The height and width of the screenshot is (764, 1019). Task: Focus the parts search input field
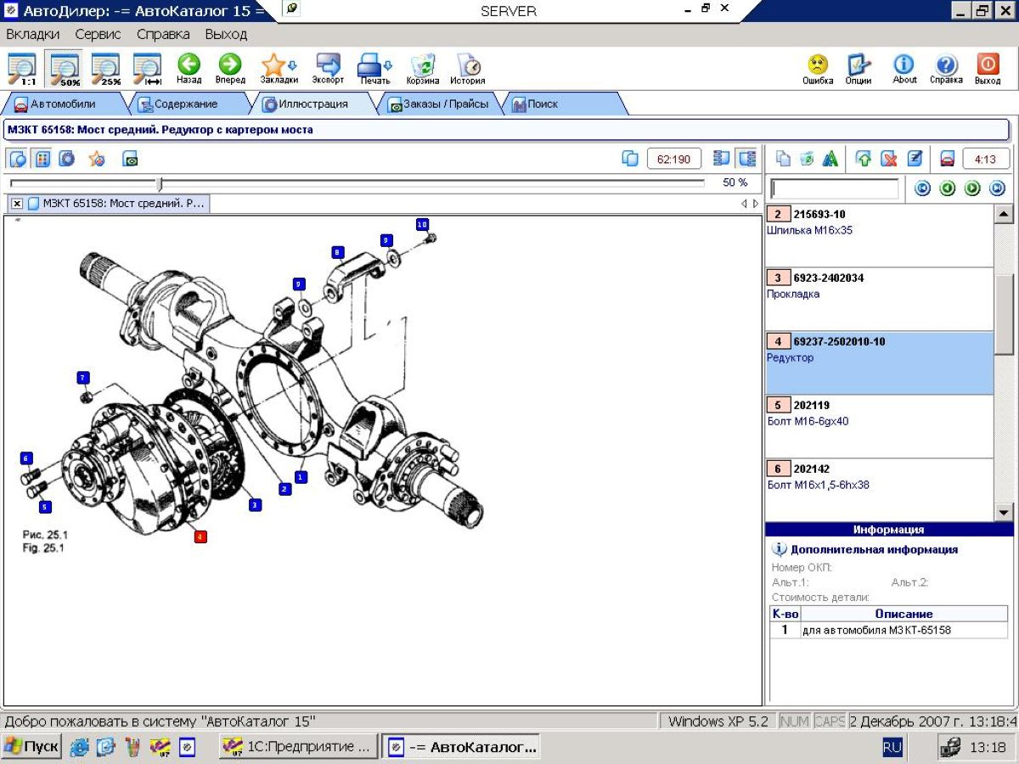(834, 188)
